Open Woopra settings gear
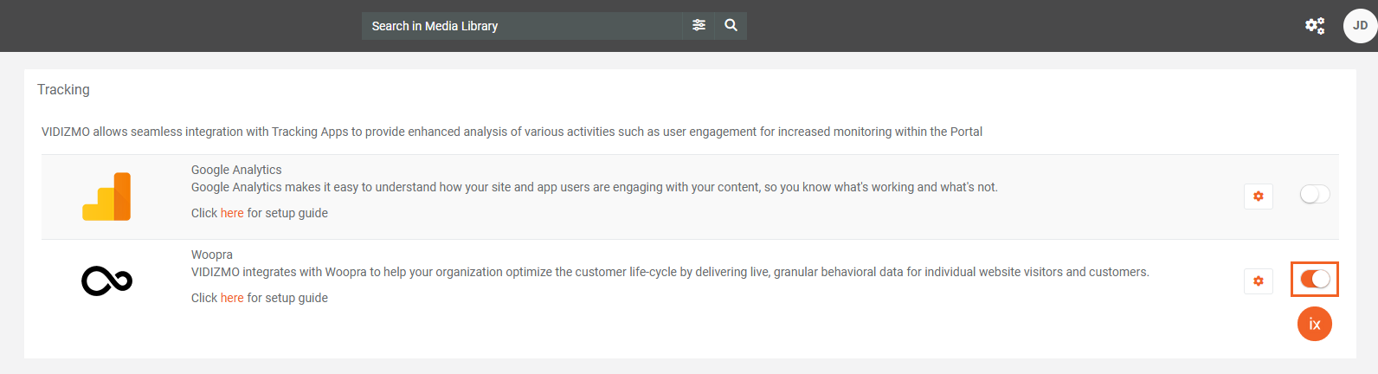The image size is (1378, 374). (1258, 281)
